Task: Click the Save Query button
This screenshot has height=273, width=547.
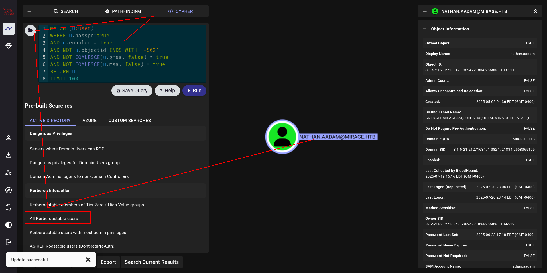Action: pyautogui.click(x=132, y=91)
